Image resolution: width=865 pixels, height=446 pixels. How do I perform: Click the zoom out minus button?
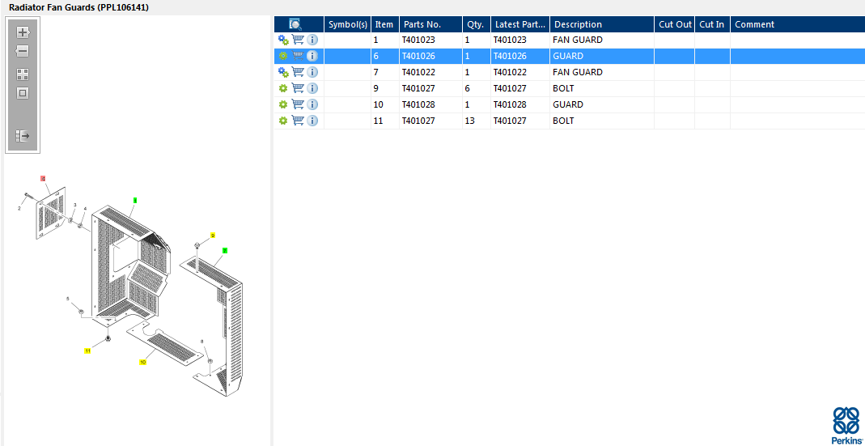click(23, 52)
